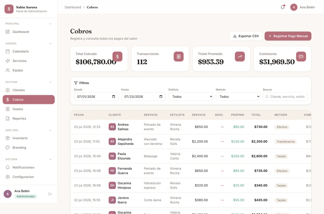Viewport: 324px width, 214px height.
Task: Click the receipt icon on Transacciones card
Action: [179, 57]
